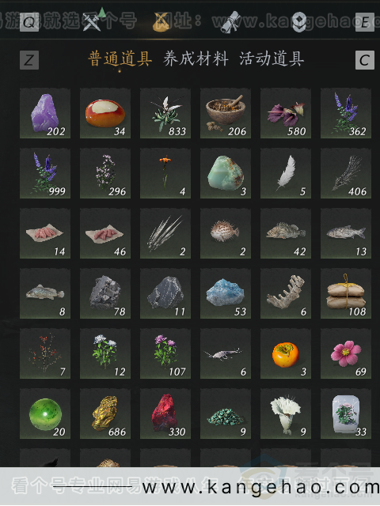The height and width of the screenshot is (506, 380).
Task: Click the Q previous-category key button
Action: pos(29,22)
